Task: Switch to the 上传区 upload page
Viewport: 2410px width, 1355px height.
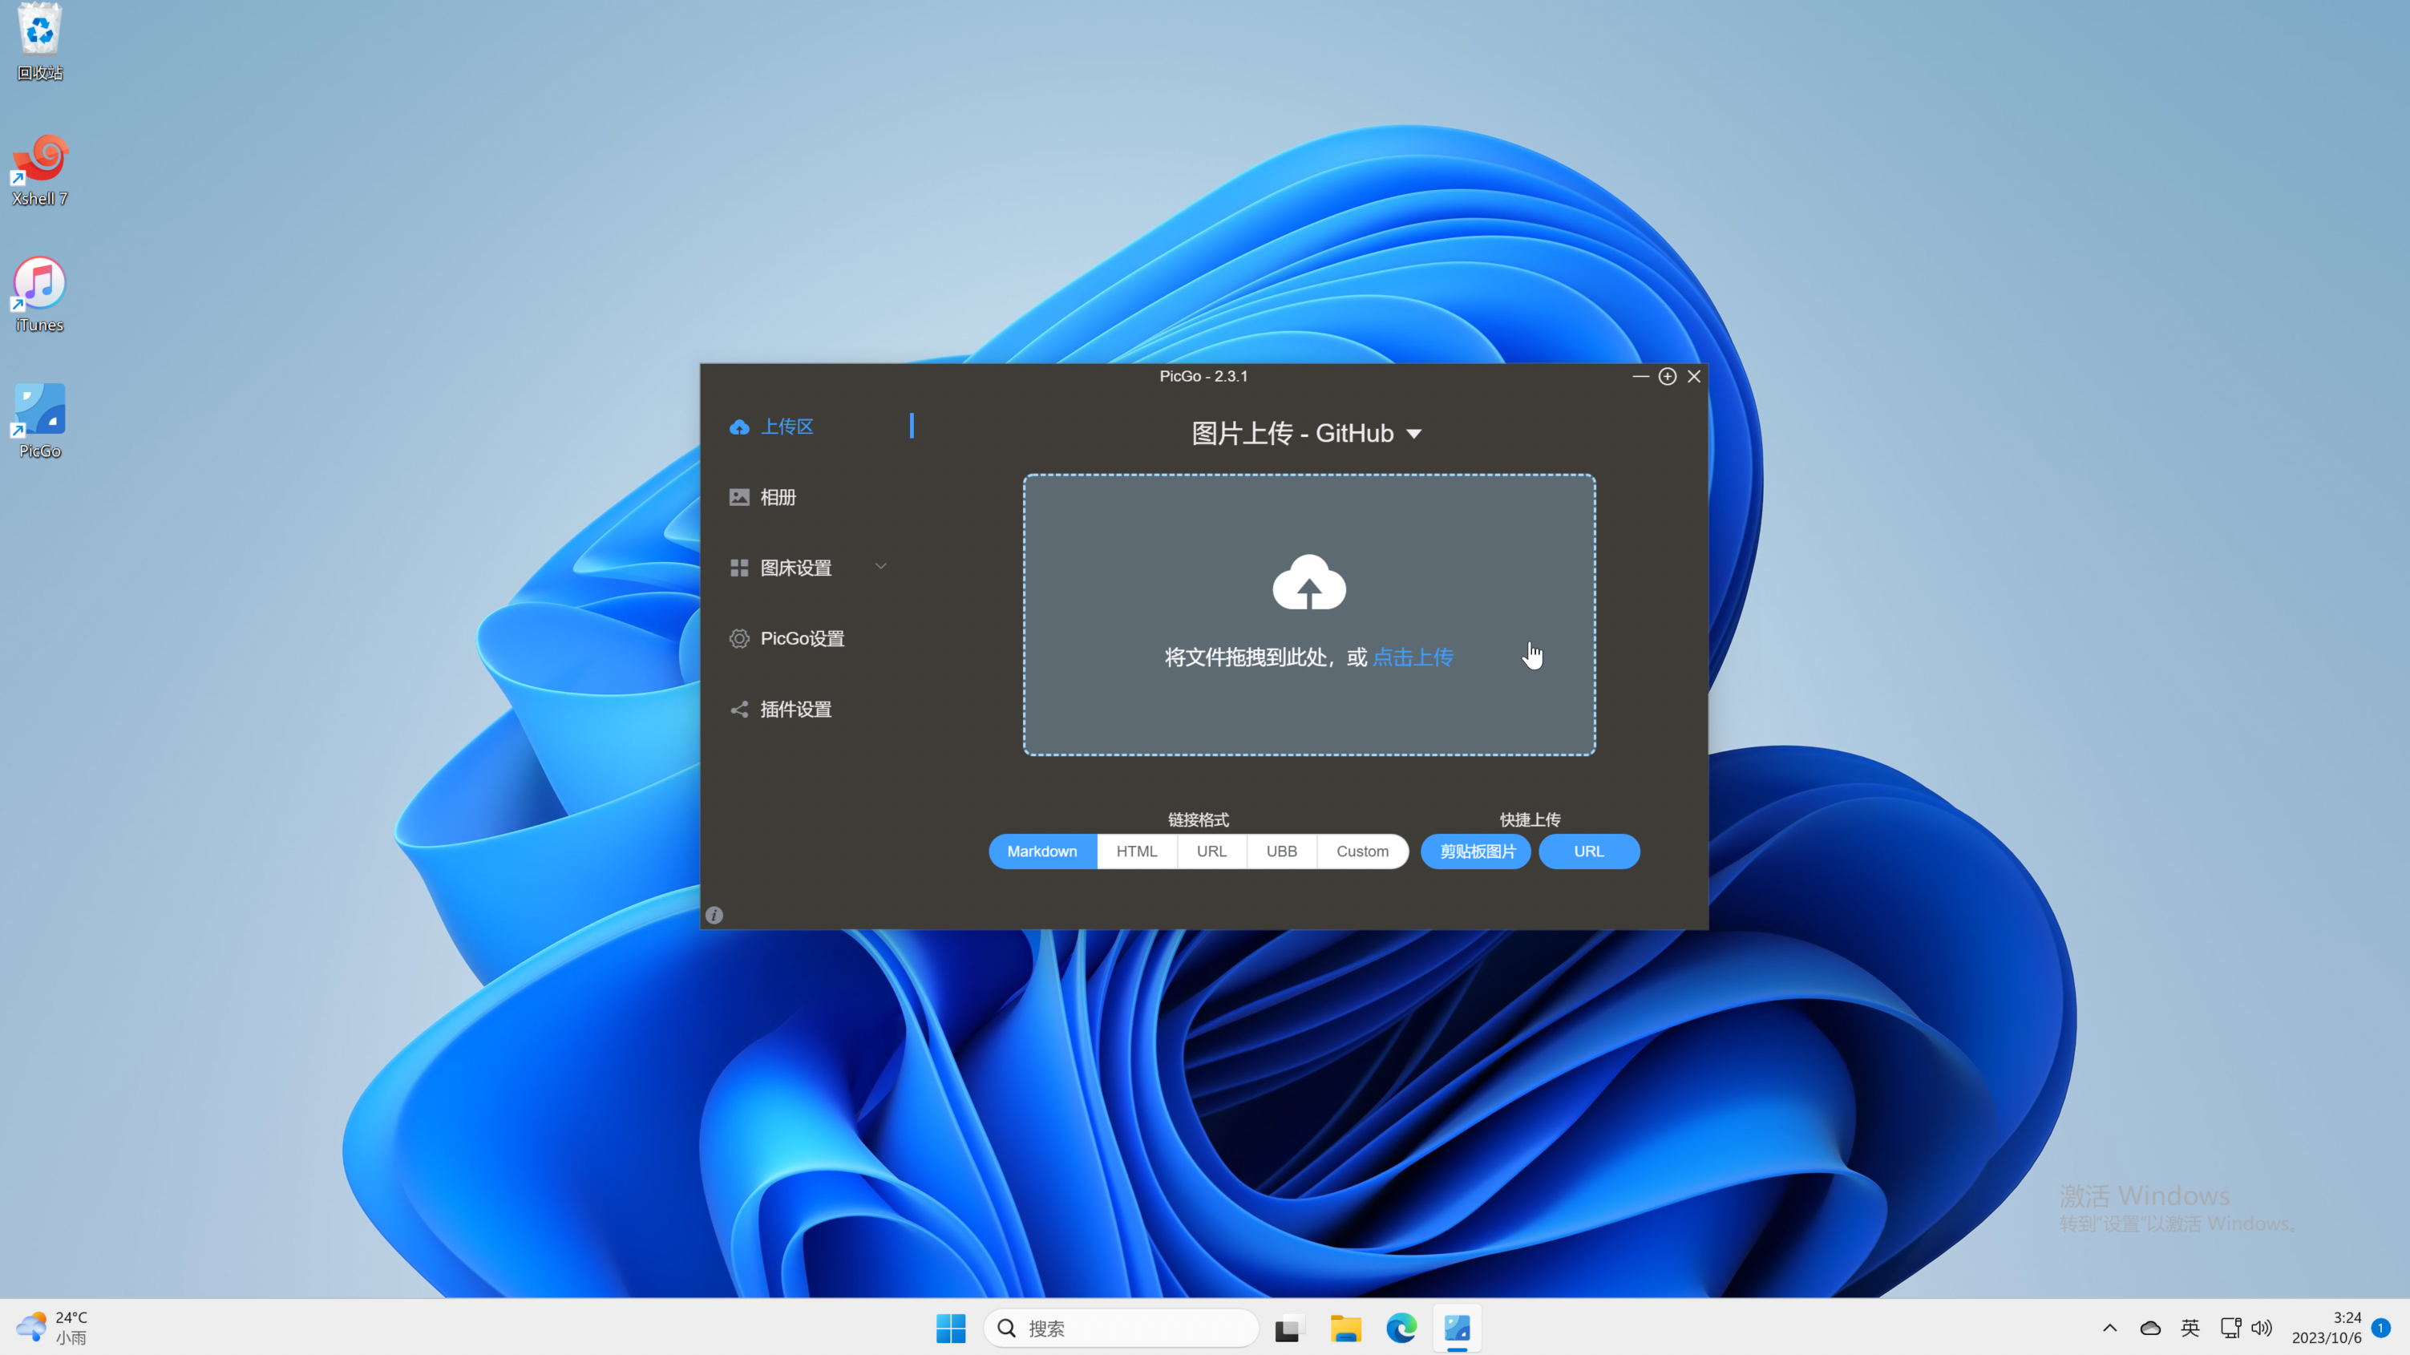Action: point(786,427)
